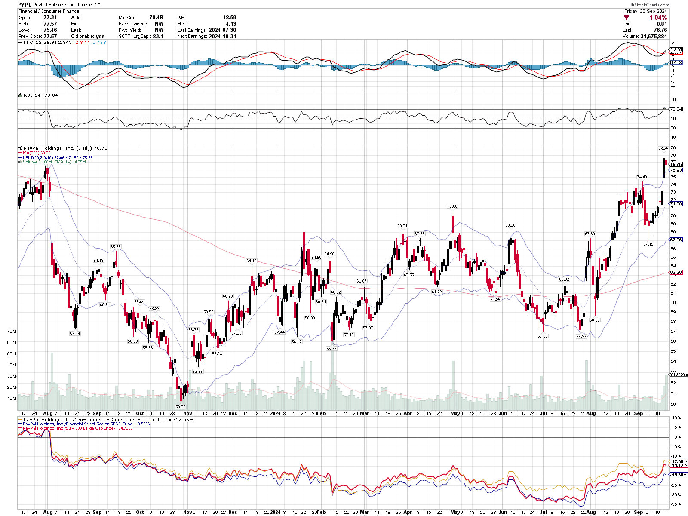Click the Financial Select Sector SPDR Fund legend
The width and height of the screenshot is (688, 516).
(x=84, y=424)
